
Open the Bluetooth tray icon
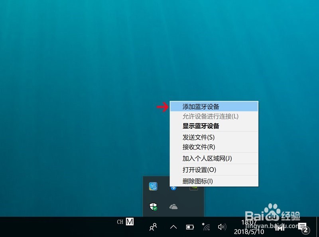[x=174, y=188]
